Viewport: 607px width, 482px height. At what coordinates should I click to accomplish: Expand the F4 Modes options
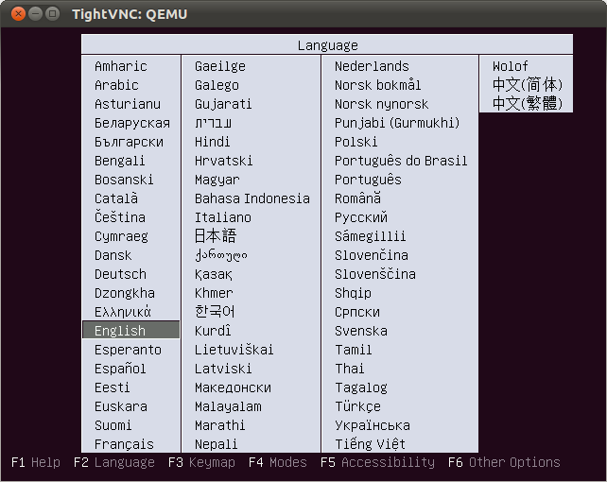click(278, 462)
